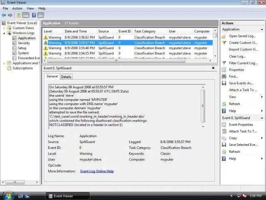Image resolution: width=266 pixels, height=200 pixels.
Task: Collapse the Application actions section
Action: click(262, 30)
